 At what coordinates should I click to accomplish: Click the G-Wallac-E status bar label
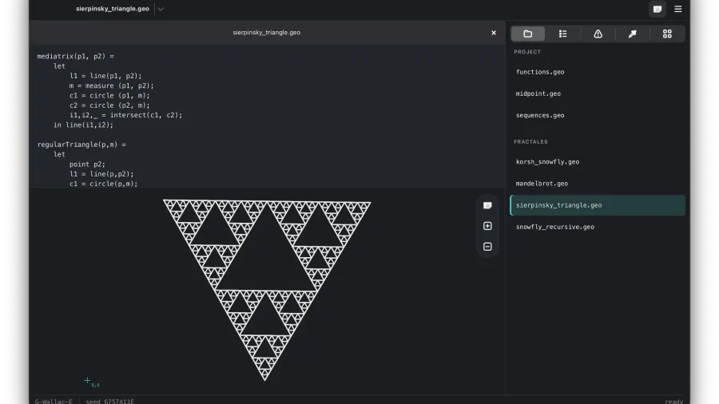[x=54, y=402]
